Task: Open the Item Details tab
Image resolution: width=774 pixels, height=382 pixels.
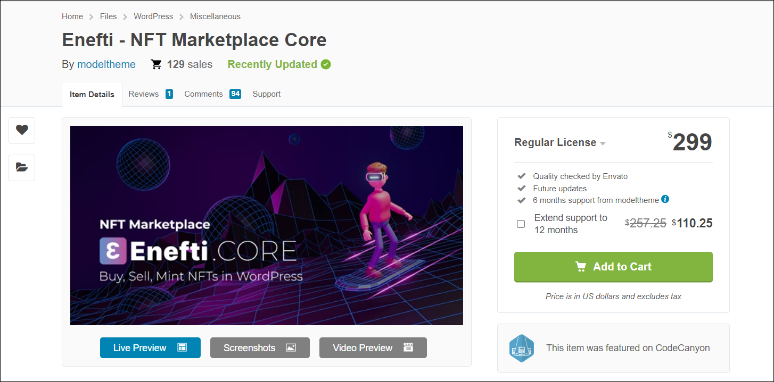Action: tap(92, 95)
